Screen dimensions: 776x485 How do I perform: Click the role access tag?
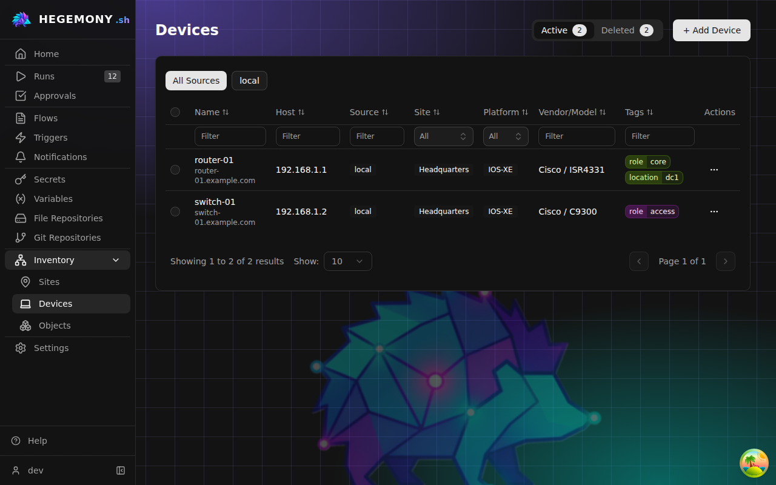pos(652,212)
